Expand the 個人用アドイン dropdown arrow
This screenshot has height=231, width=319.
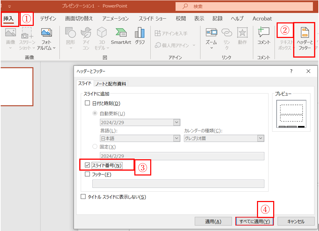[194, 45]
